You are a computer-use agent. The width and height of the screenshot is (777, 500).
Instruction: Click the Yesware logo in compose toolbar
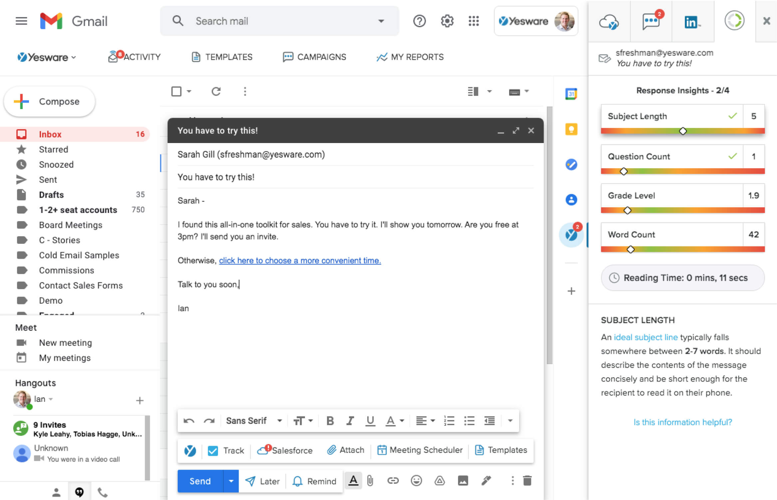point(190,451)
